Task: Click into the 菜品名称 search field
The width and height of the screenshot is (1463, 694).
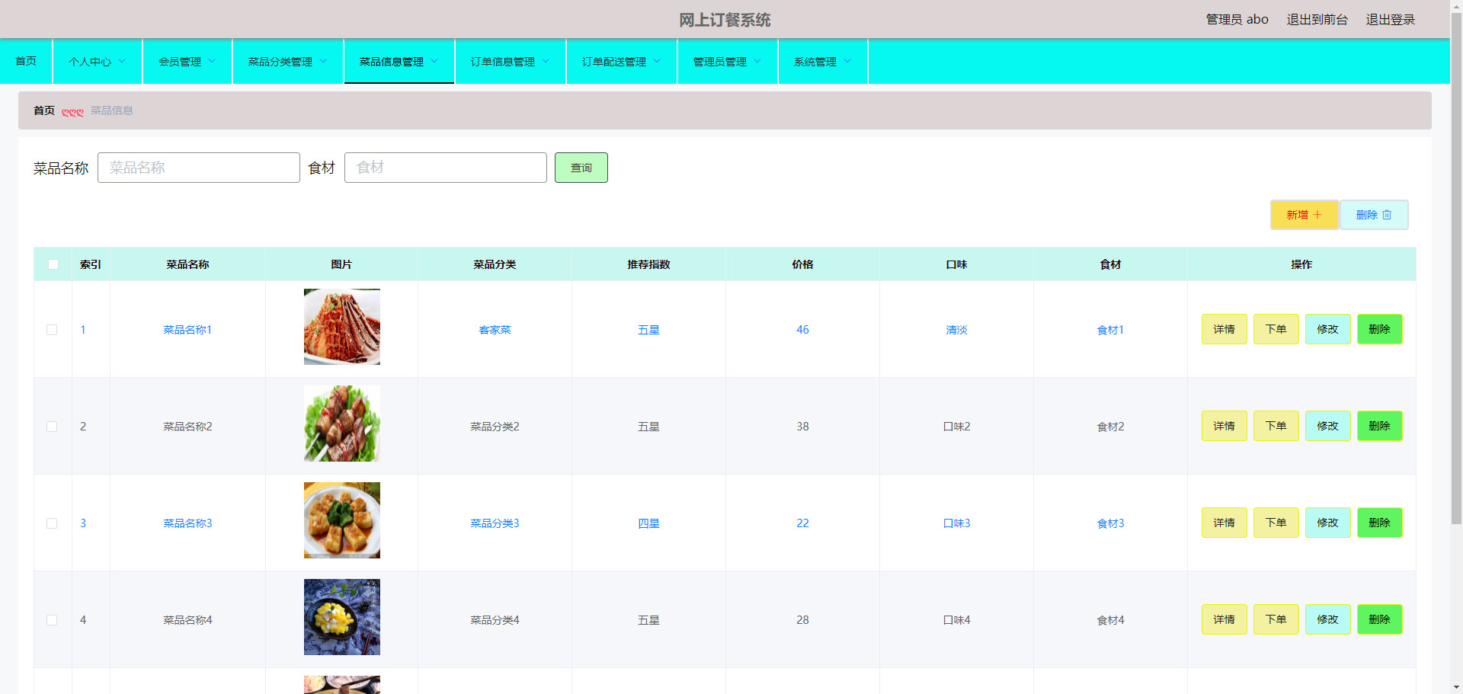Action: click(x=199, y=168)
